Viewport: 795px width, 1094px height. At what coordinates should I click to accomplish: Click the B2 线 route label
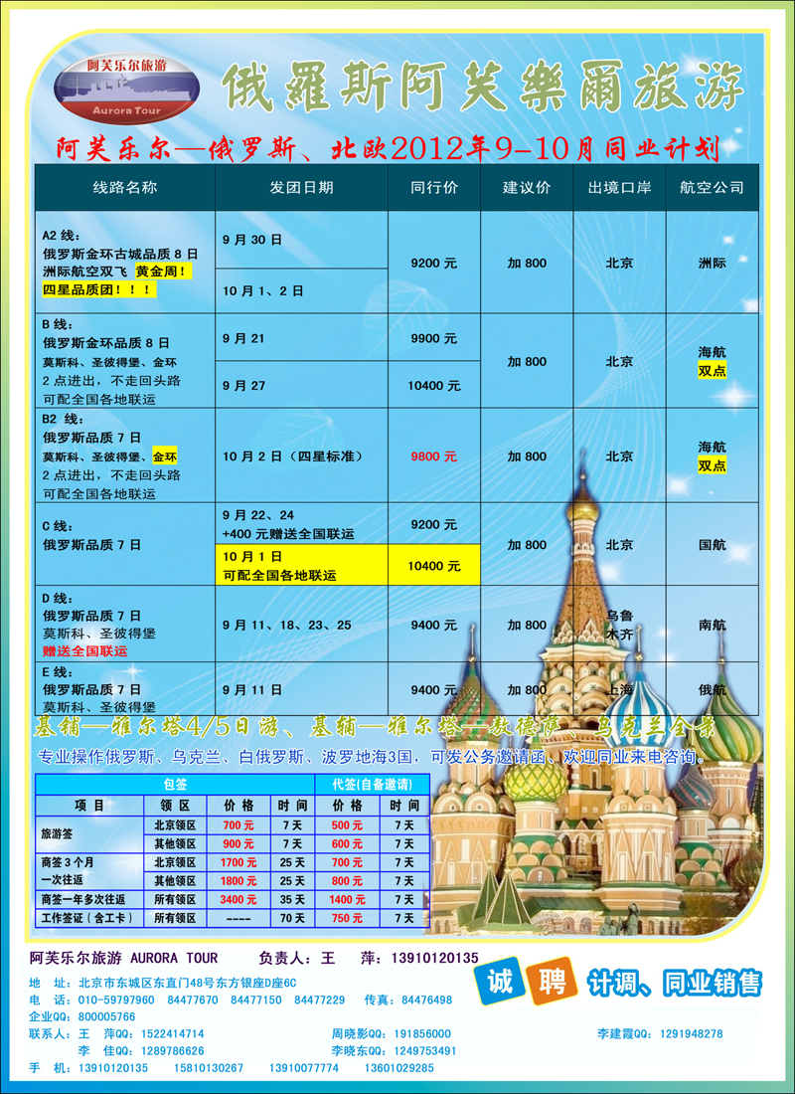click(x=63, y=420)
